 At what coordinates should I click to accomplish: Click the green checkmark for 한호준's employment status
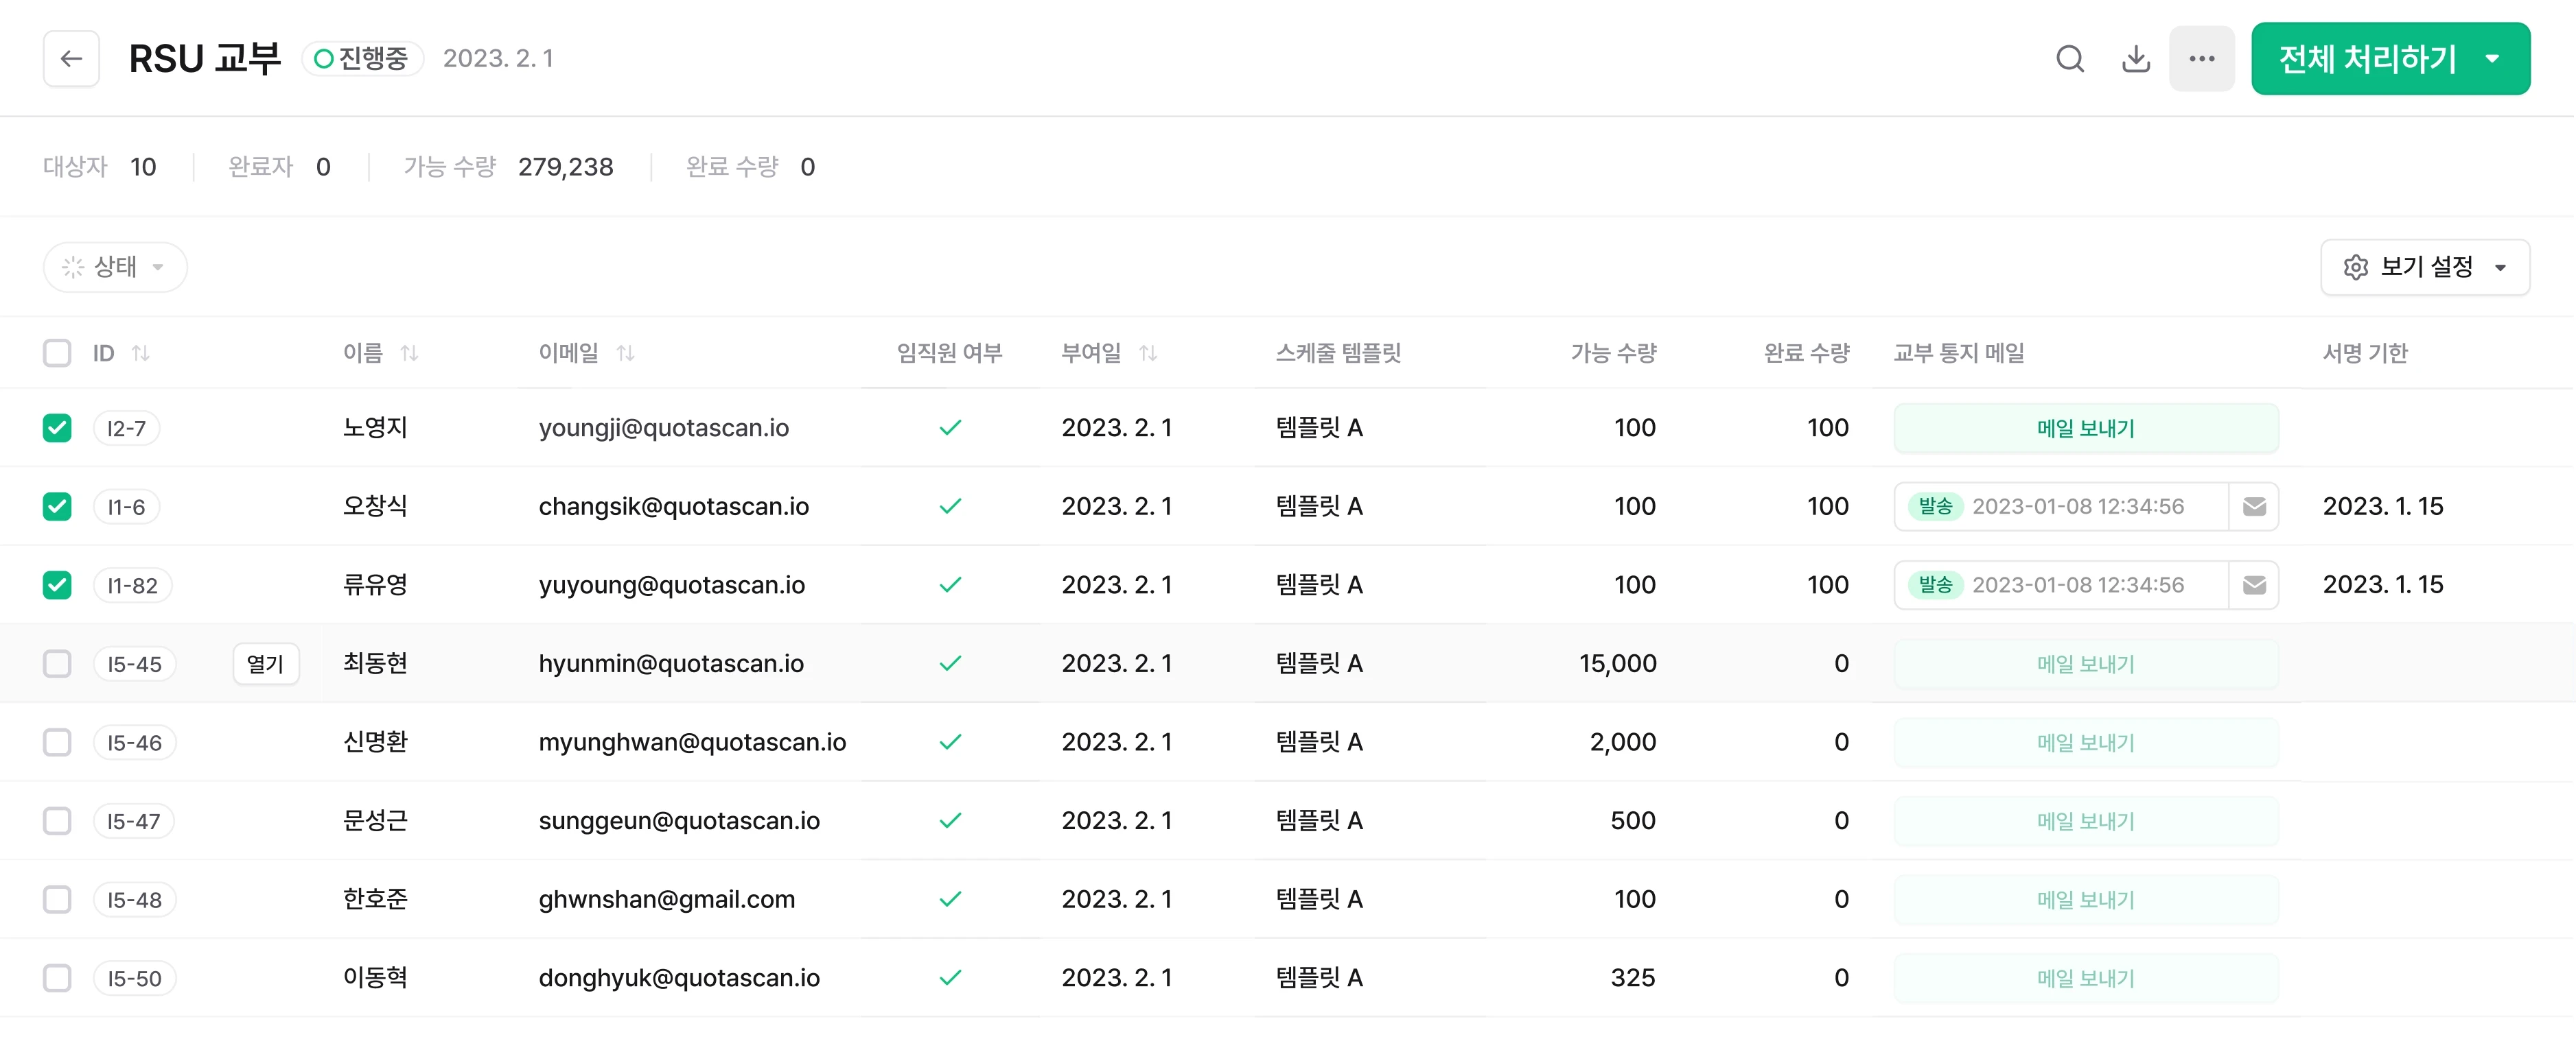point(950,899)
